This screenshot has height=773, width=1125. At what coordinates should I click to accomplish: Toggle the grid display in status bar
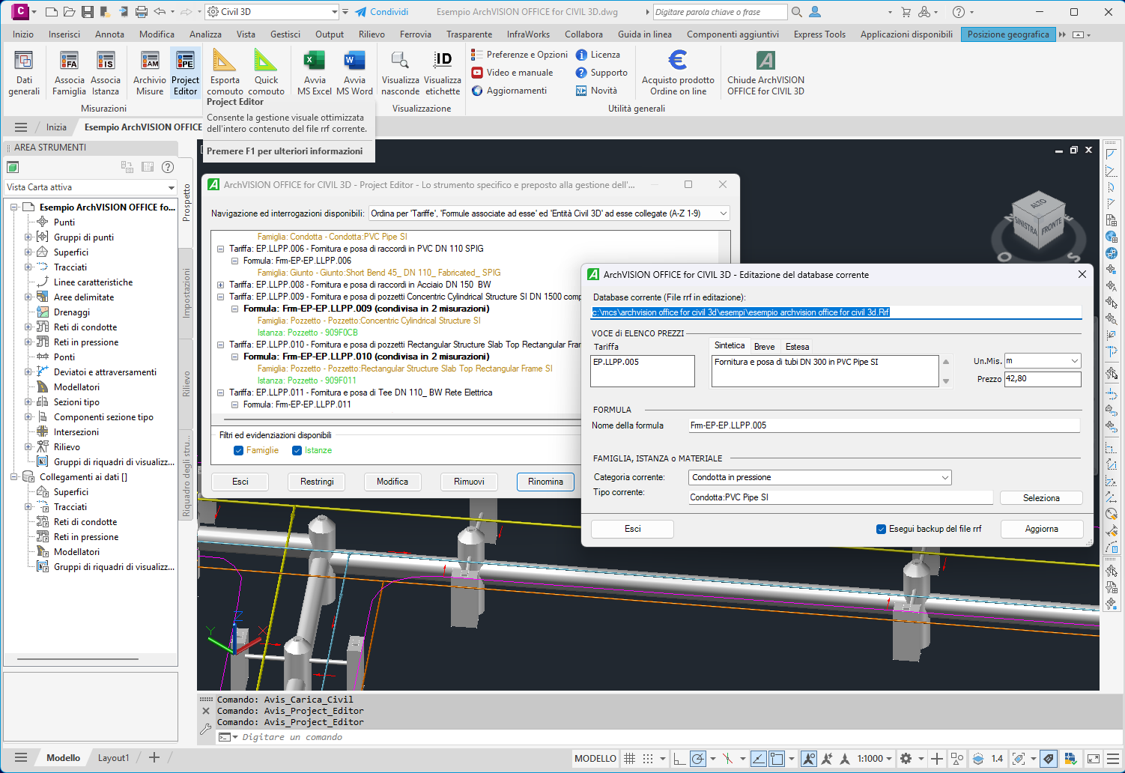point(629,759)
